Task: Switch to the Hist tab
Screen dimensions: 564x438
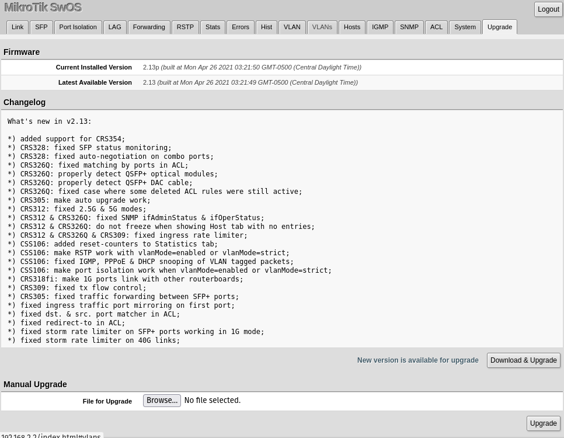Action: point(267,27)
